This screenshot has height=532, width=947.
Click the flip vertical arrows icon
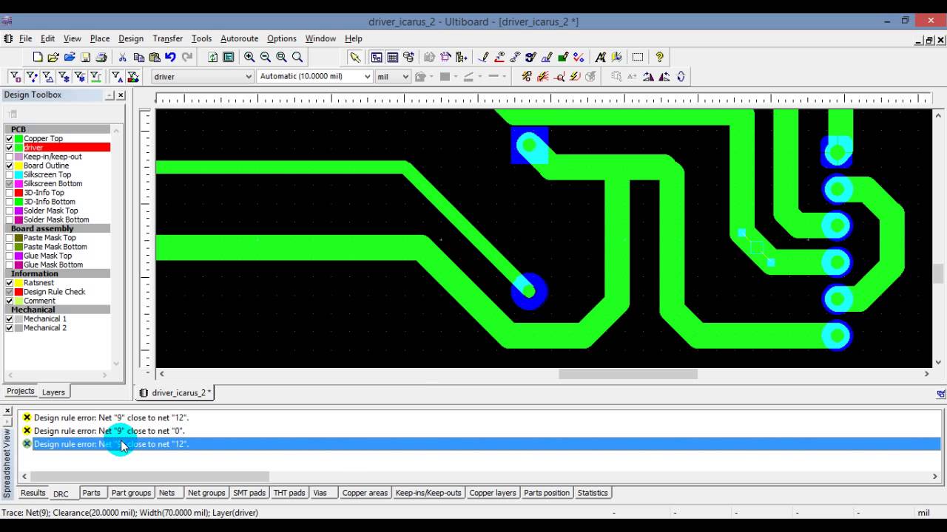681,76
